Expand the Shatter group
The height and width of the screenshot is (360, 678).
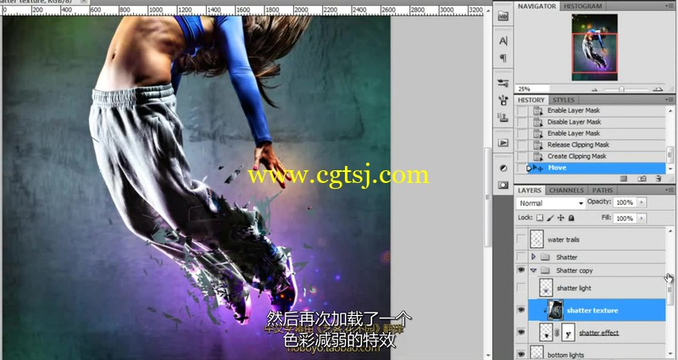pyautogui.click(x=533, y=257)
